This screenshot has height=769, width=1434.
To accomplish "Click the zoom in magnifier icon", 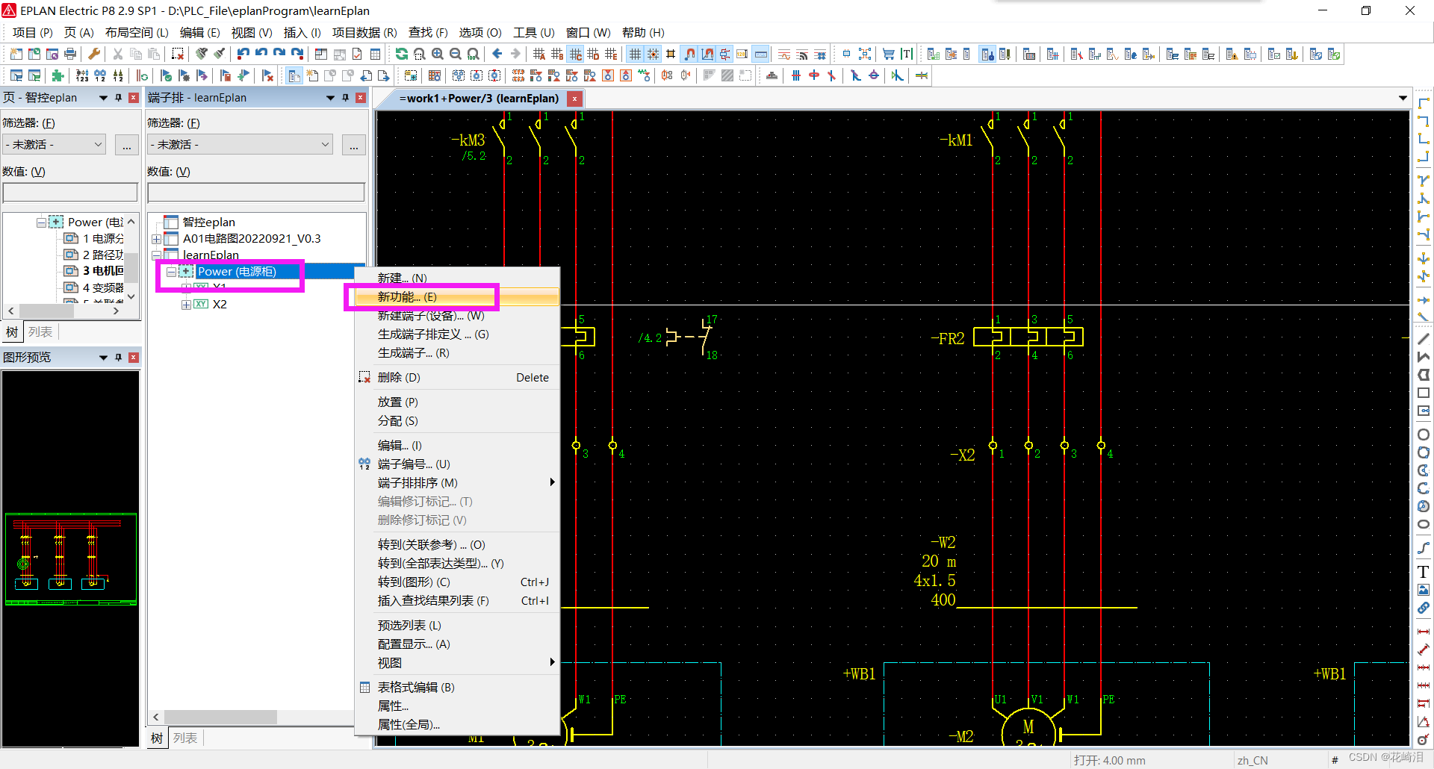I will tap(438, 54).
